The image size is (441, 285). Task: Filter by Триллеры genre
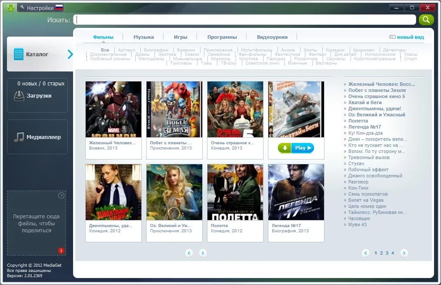(181, 63)
